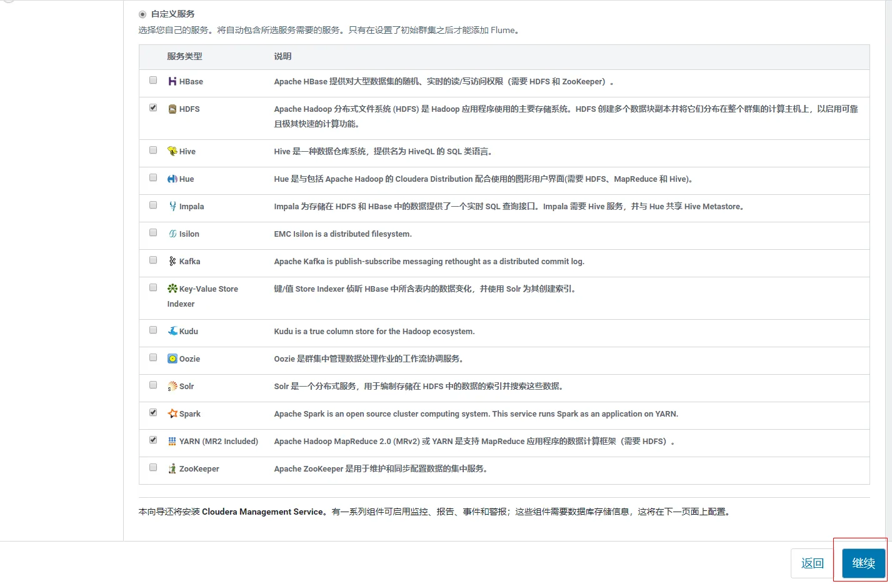The width and height of the screenshot is (892, 584).
Task: Uncheck YARN (MR2 Included) checkbox
Action: pos(153,440)
